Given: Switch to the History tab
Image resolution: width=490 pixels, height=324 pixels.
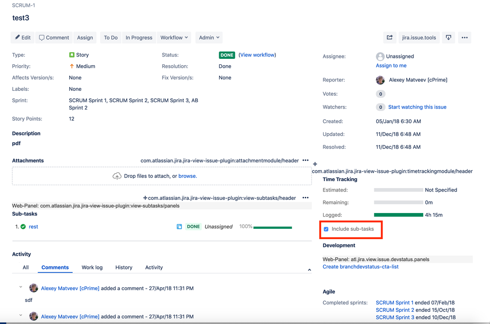Looking at the screenshot, I should (124, 268).
